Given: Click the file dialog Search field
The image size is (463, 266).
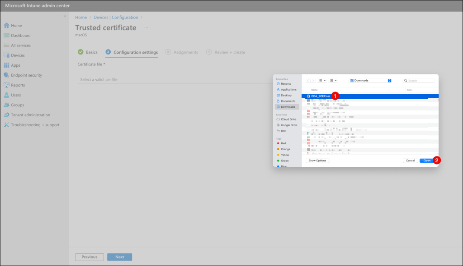Looking at the screenshot, I should [x=419, y=81].
